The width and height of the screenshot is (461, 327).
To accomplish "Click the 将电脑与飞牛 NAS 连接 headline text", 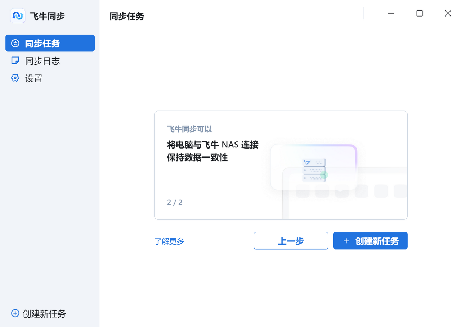I will click(x=213, y=145).
